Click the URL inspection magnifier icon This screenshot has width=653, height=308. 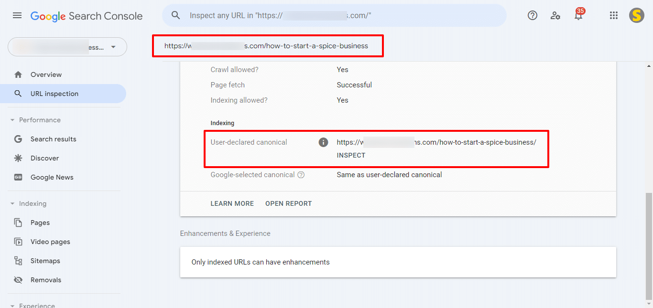click(18, 94)
